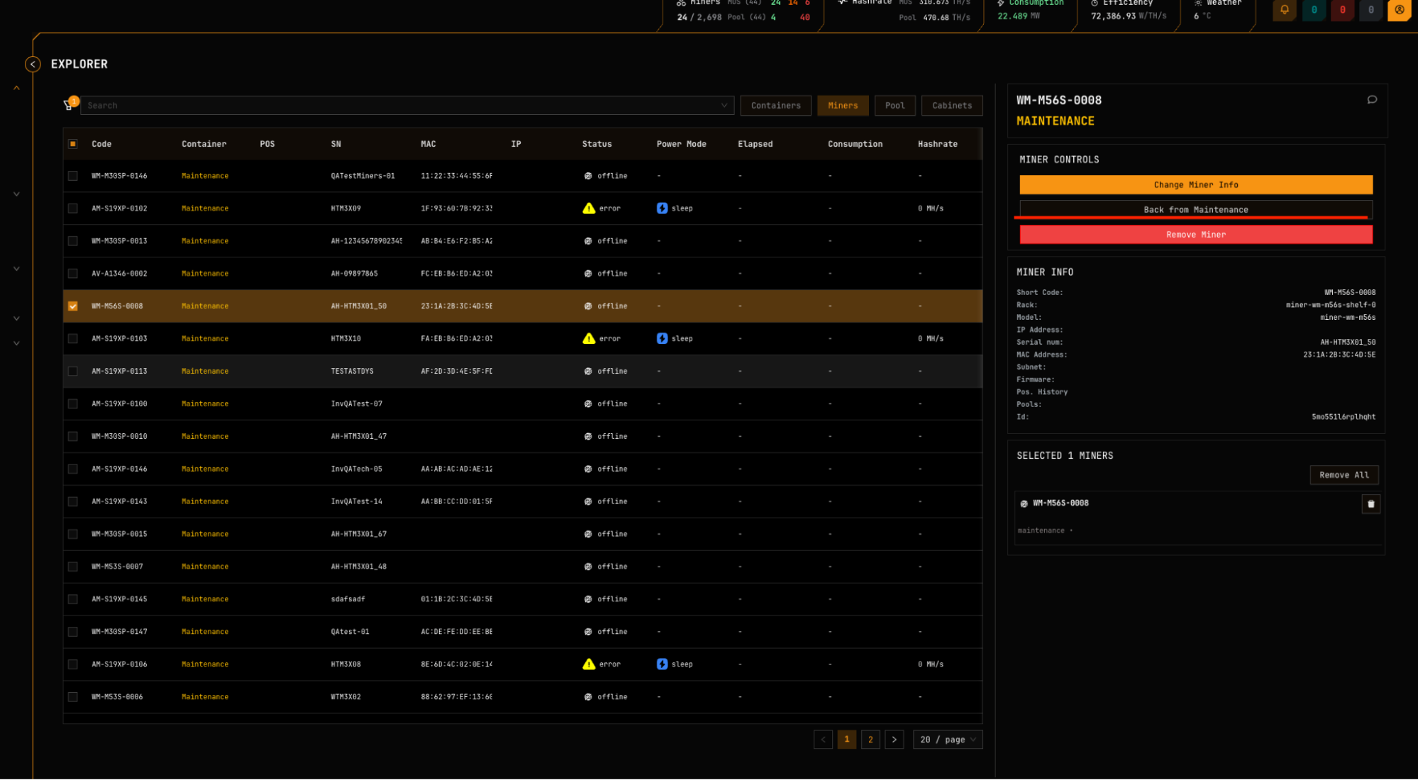
Task: Click the back arrow next to EXPLORER
Action: [33, 64]
